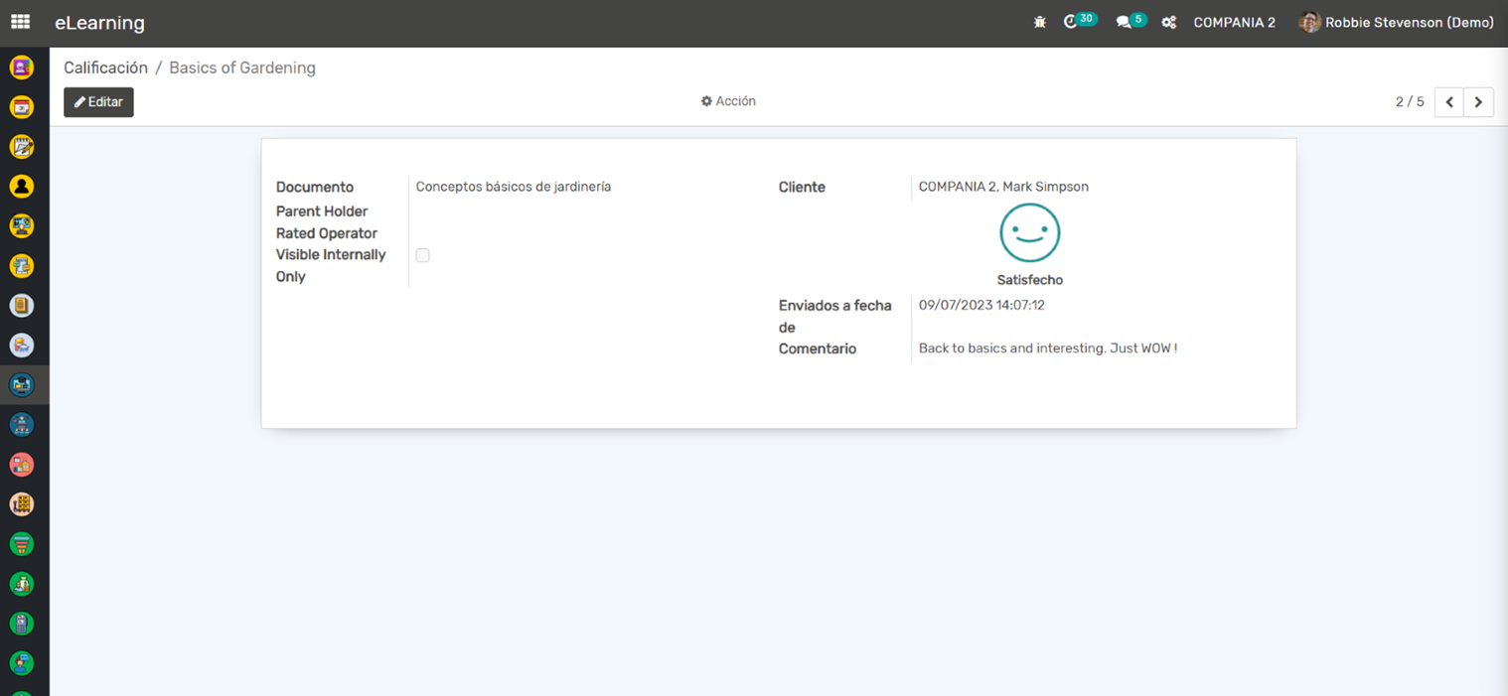
Task: Open the apps grid home menu
Action: (x=20, y=22)
